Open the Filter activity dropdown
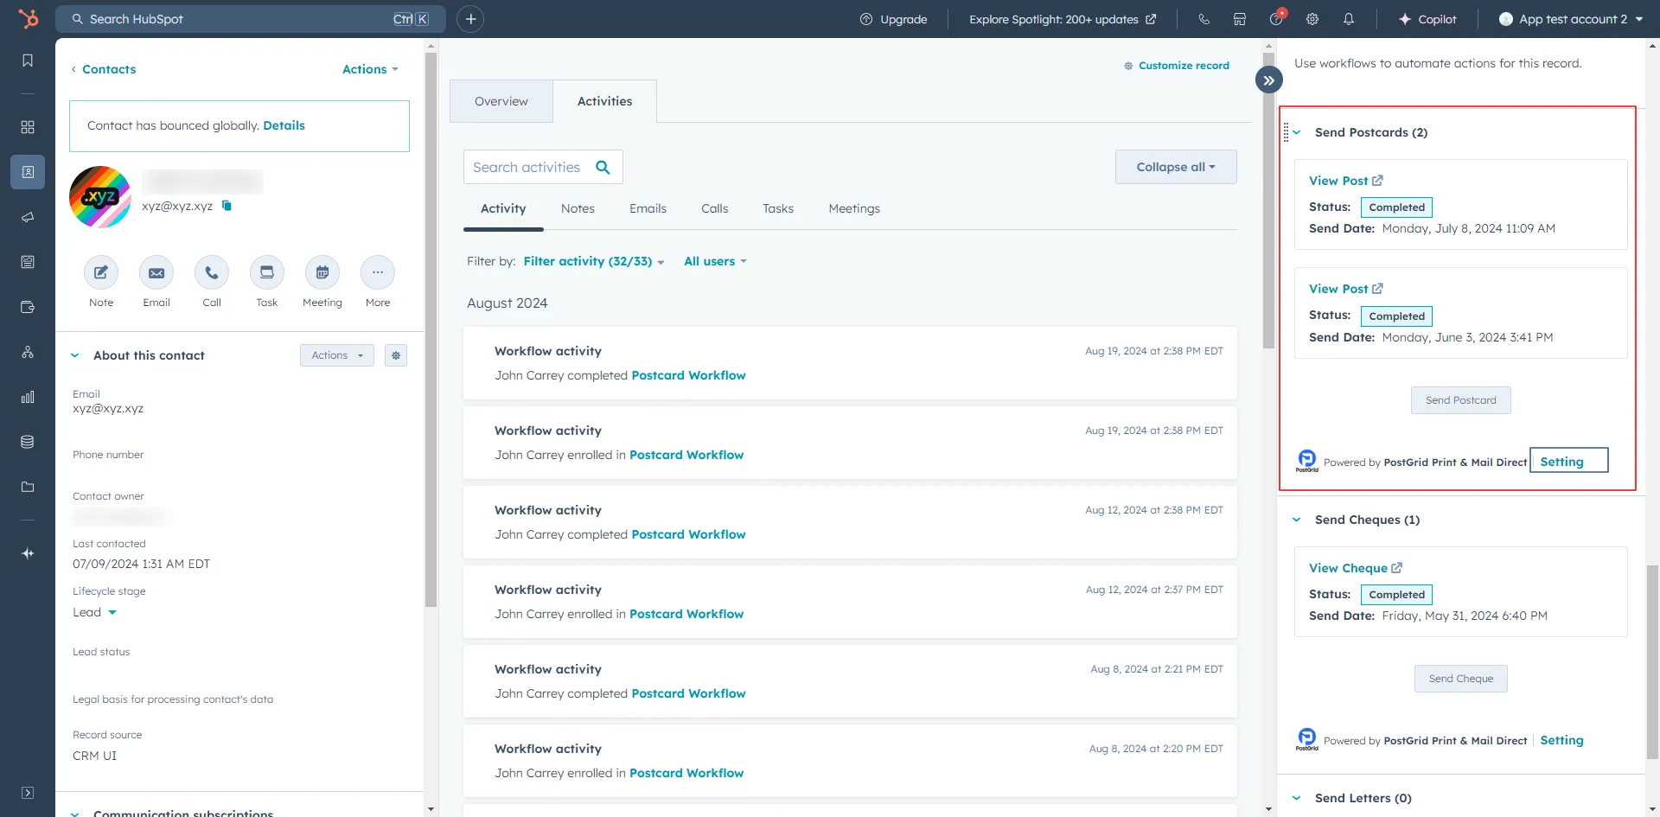 point(592,260)
